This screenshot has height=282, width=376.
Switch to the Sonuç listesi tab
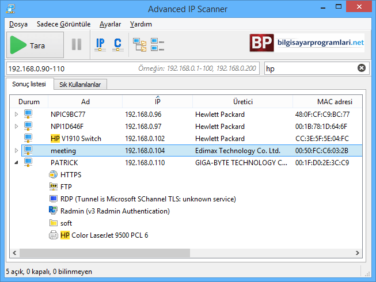(29, 84)
